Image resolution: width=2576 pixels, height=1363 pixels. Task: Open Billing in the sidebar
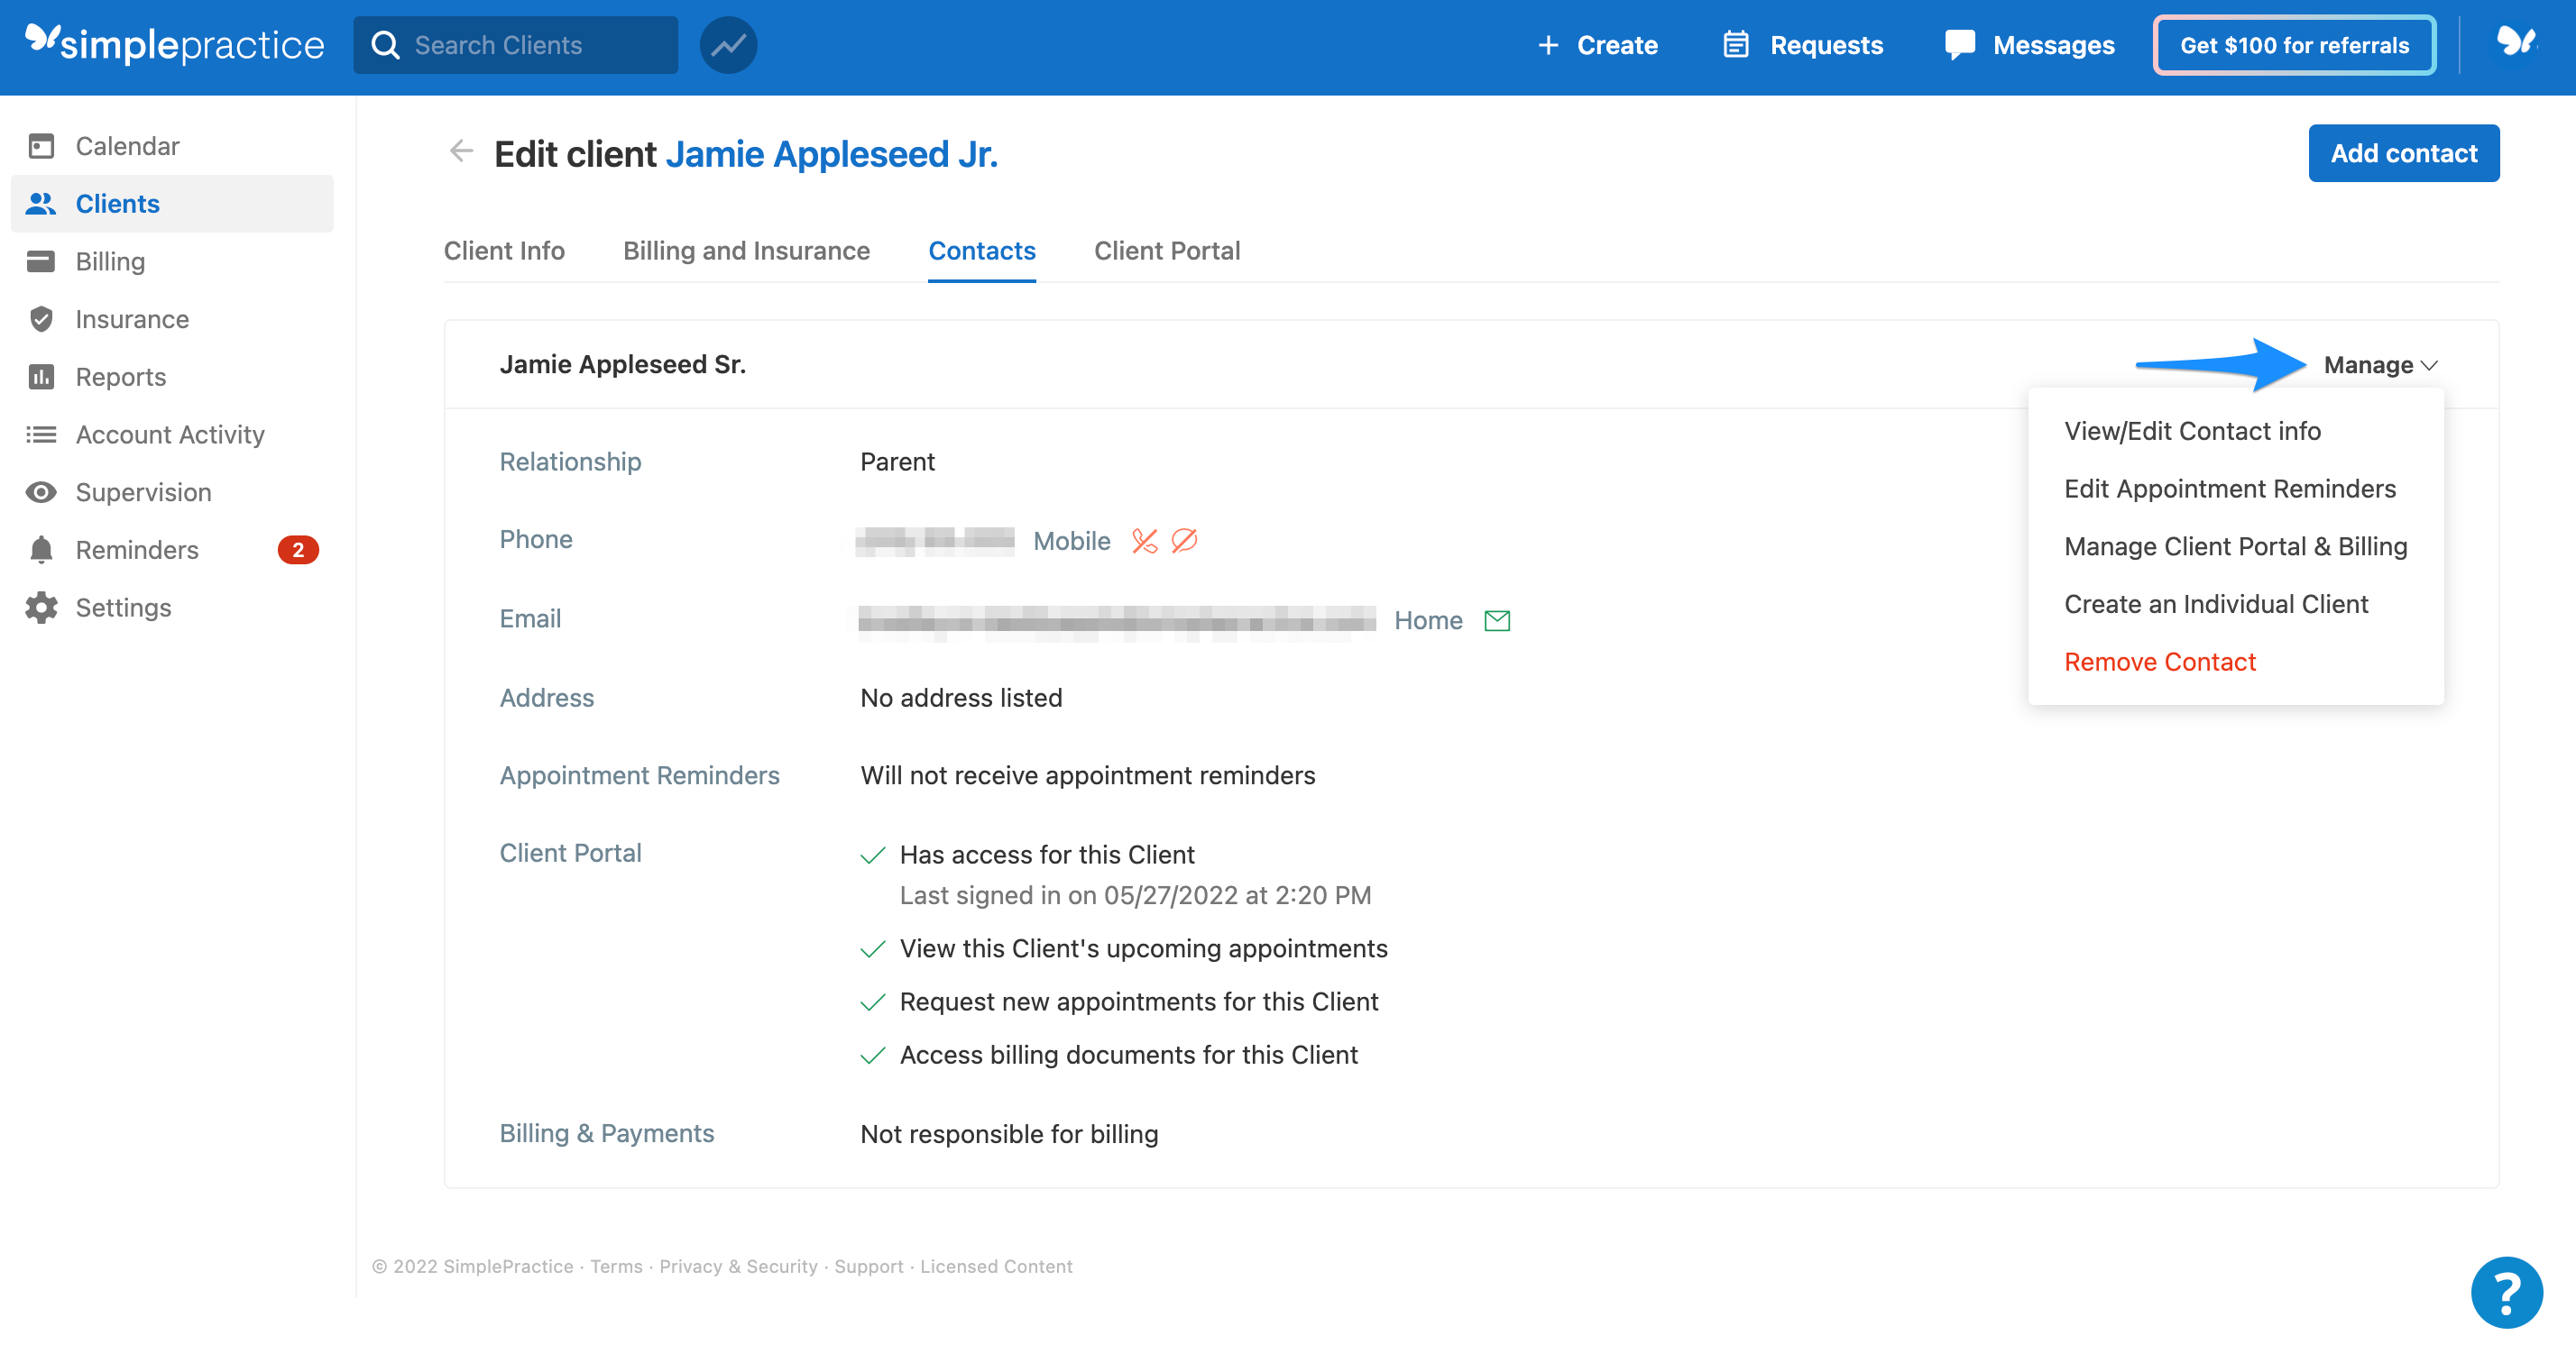pos(172,261)
